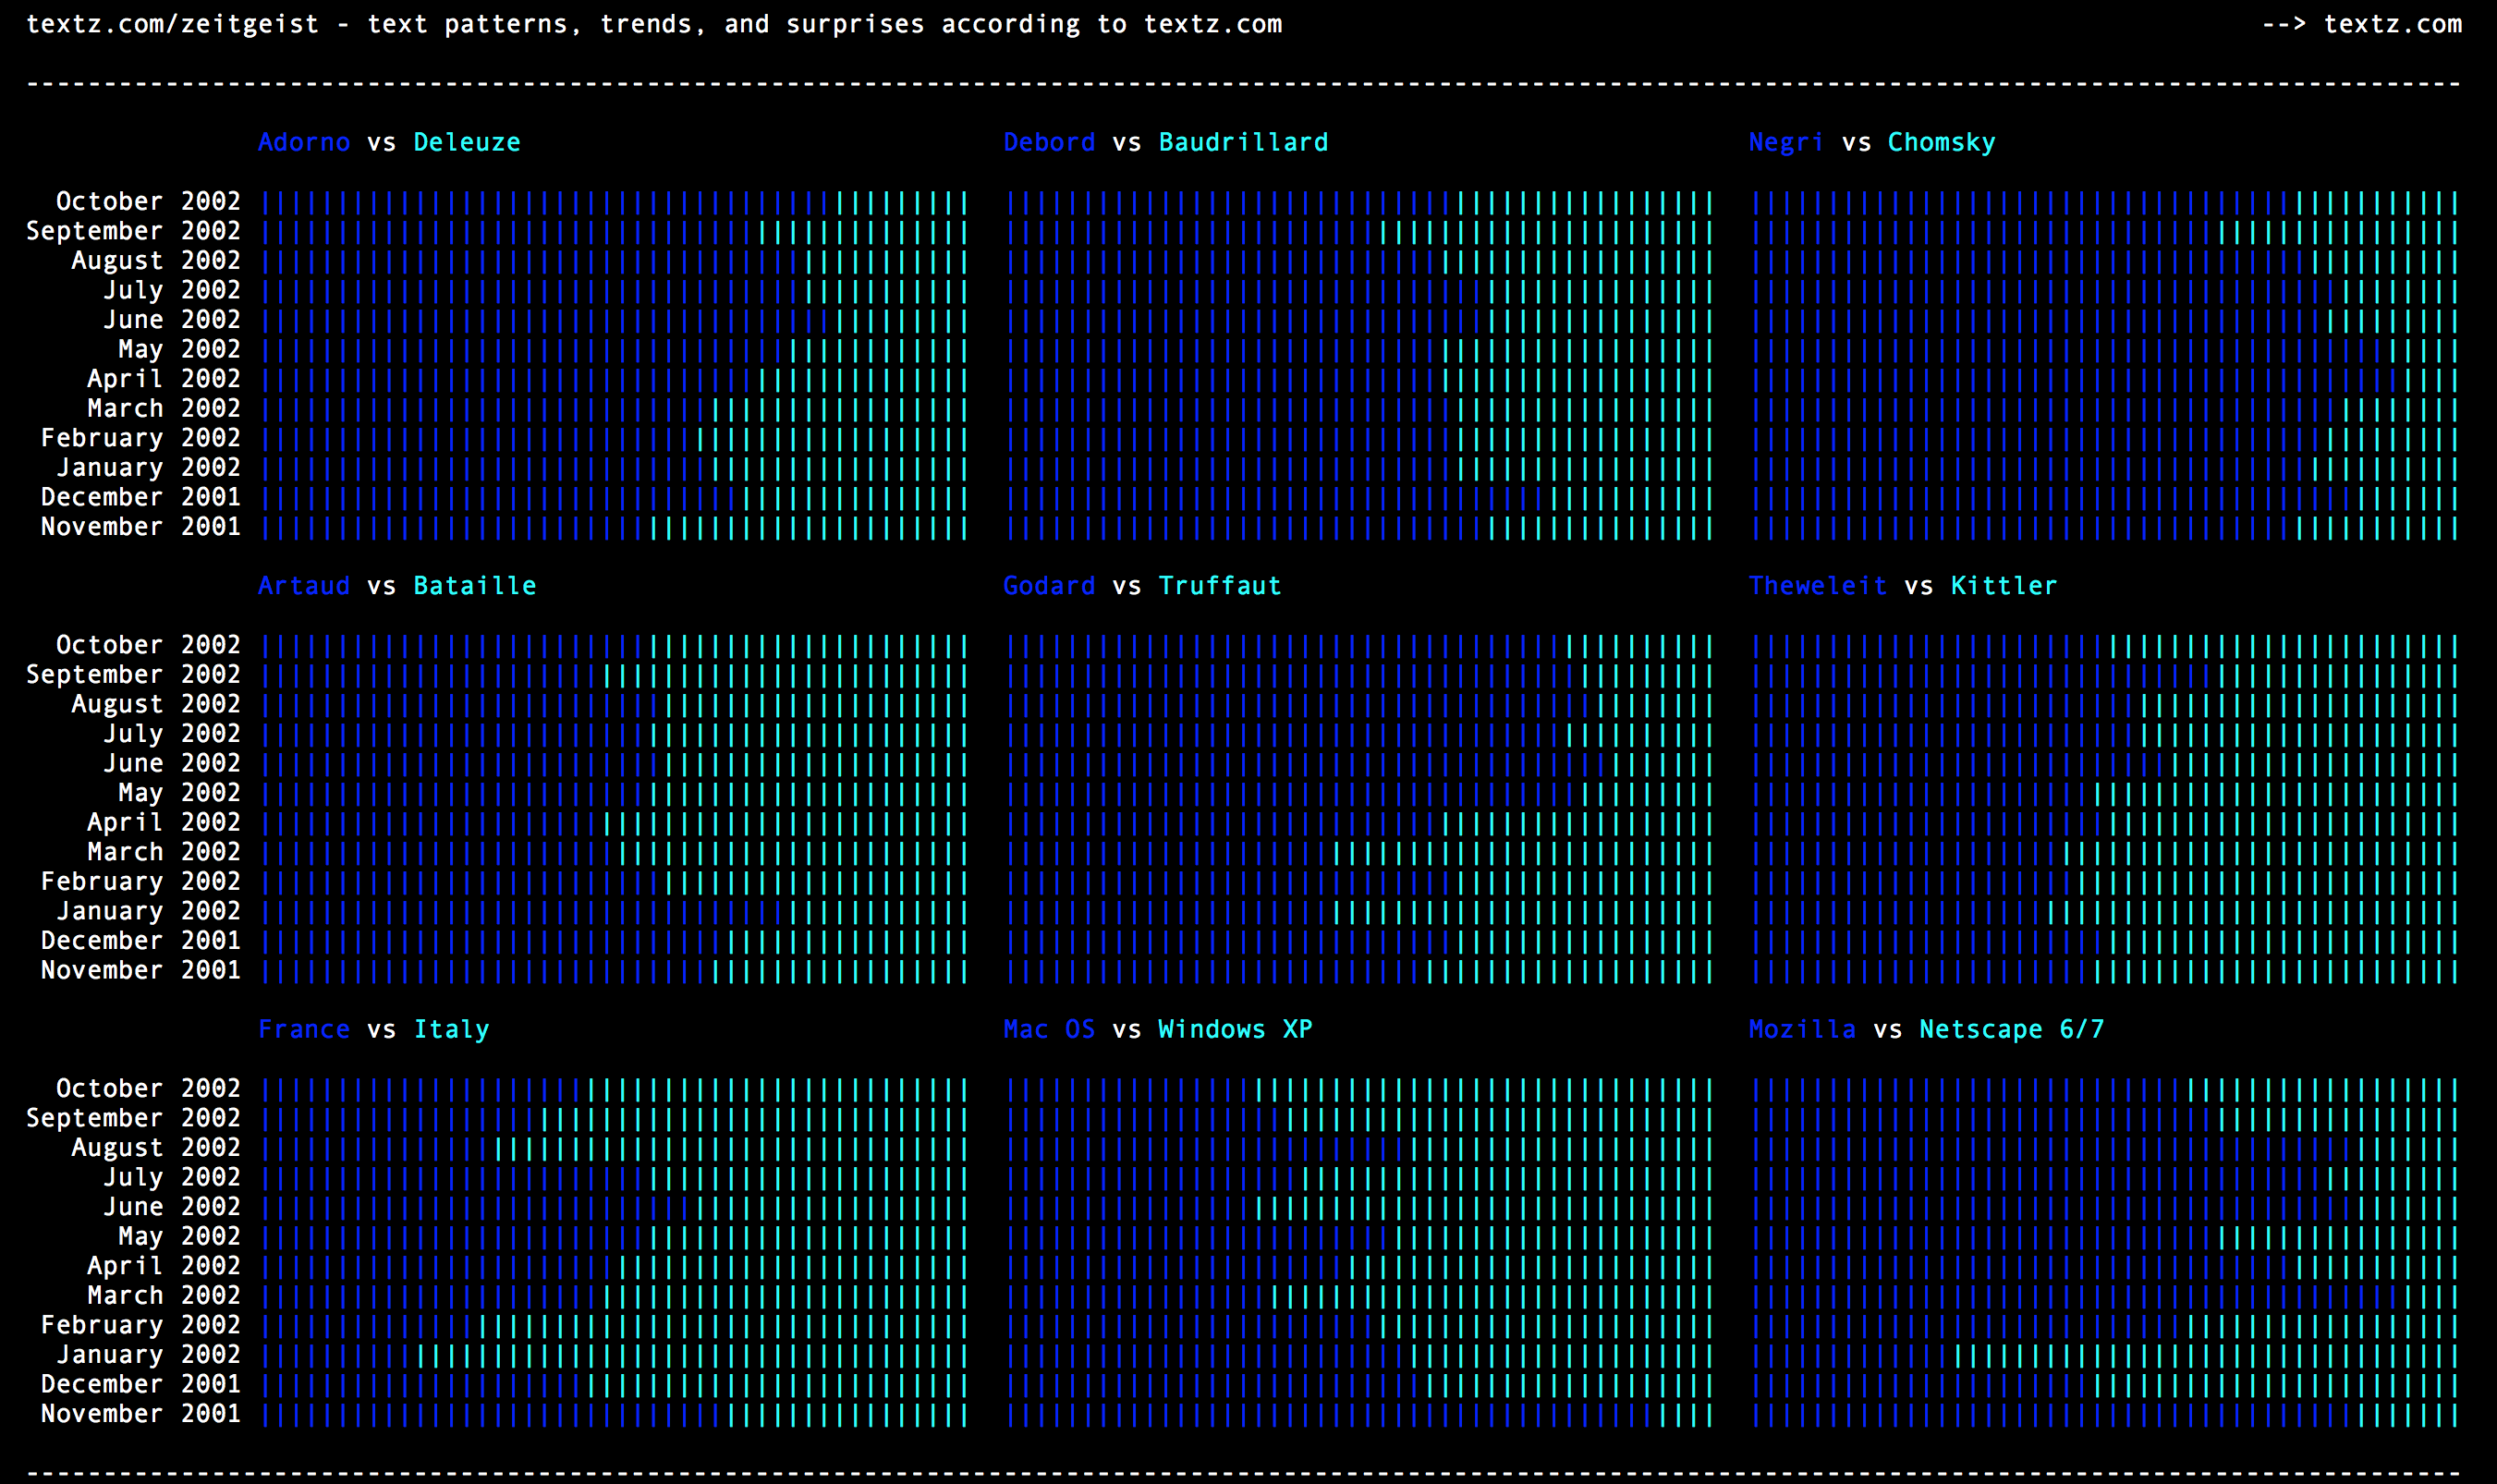
Task: Click April 2002 label in Adorno vs Deleuze chart
Action: tap(164, 379)
